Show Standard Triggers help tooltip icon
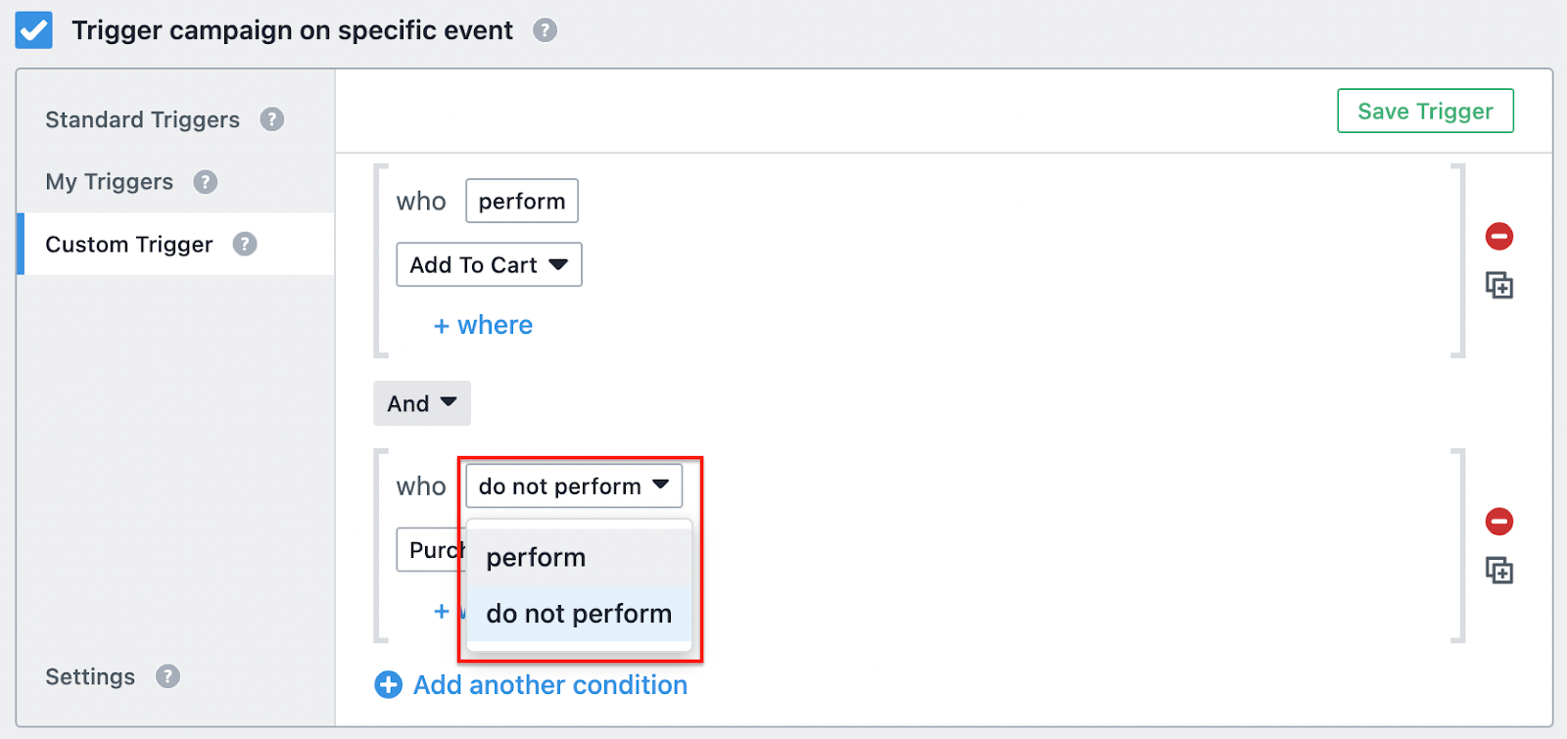 click(271, 119)
